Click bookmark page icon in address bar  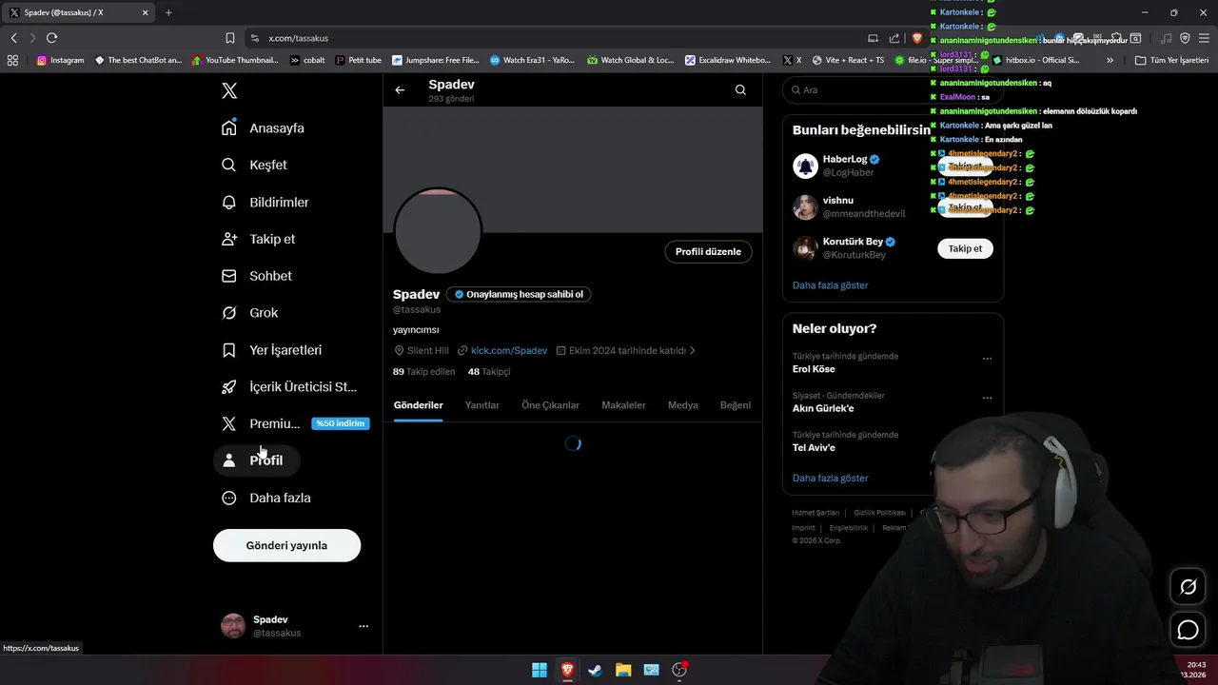coord(229,38)
